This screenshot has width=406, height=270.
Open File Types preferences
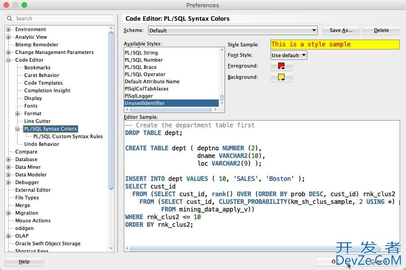pyautogui.click(x=27, y=198)
